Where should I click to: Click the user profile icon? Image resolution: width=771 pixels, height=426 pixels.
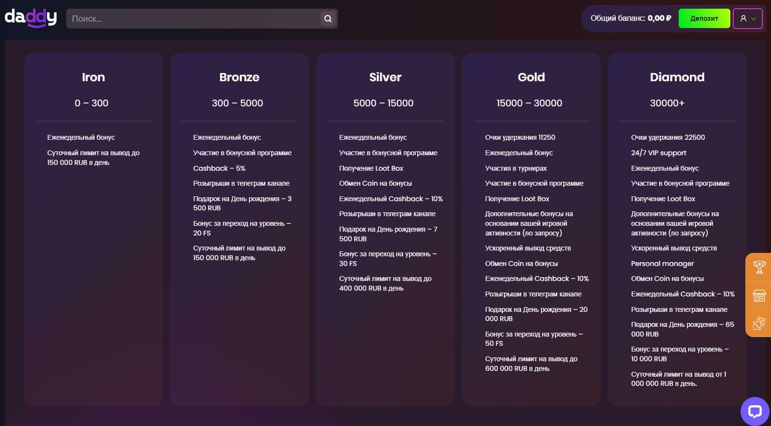click(x=743, y=18)
